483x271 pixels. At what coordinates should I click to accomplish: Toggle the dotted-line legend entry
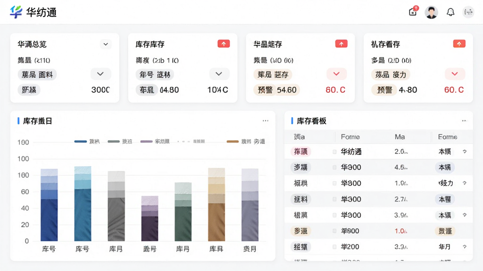(x=192, y=141)
